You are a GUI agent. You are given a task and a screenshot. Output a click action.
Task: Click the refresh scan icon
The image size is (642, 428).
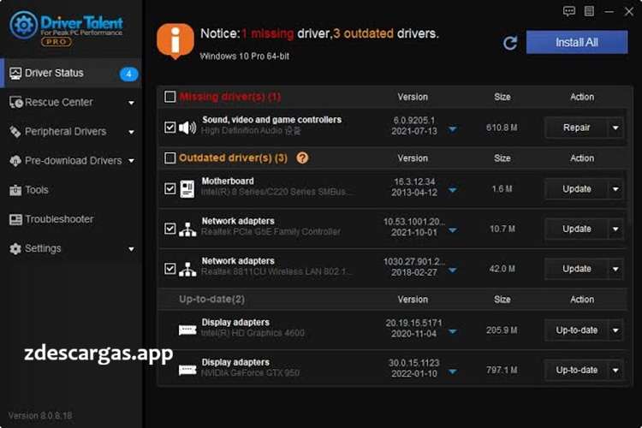510,43
